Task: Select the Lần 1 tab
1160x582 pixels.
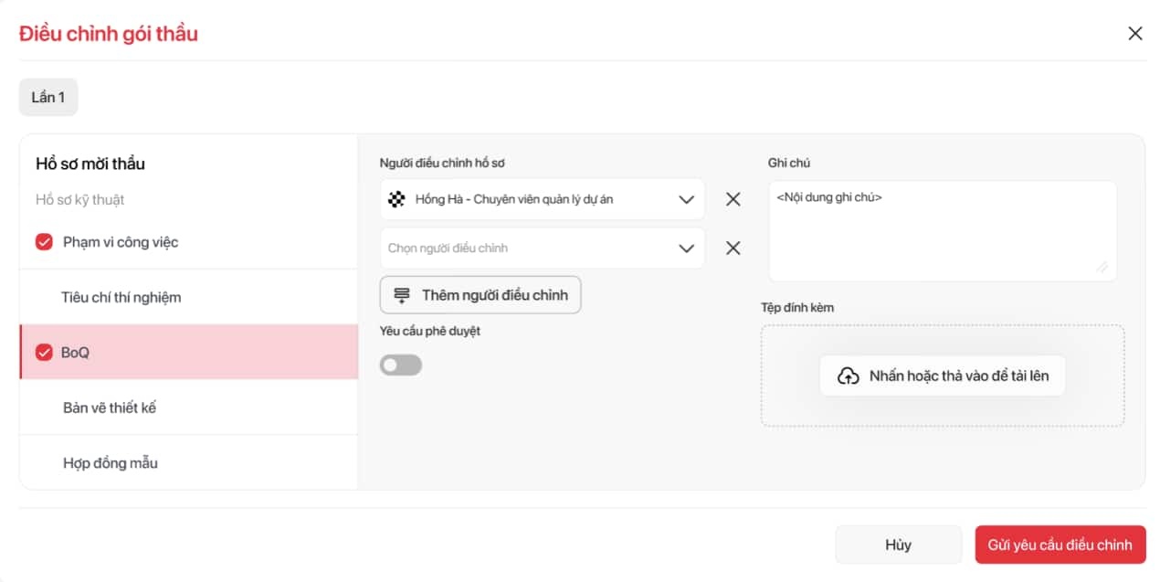Action: 48,98
